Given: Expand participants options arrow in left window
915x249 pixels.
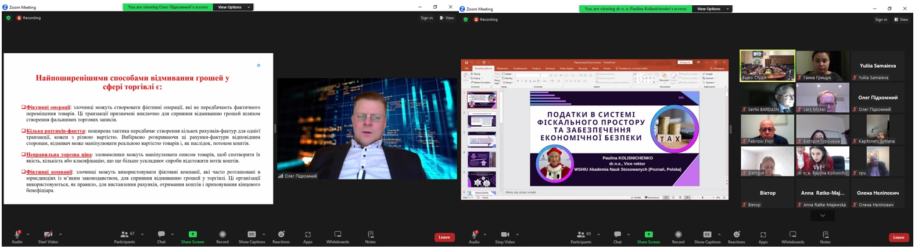Looking at the screenshot, I should click(x=142, y=235).
